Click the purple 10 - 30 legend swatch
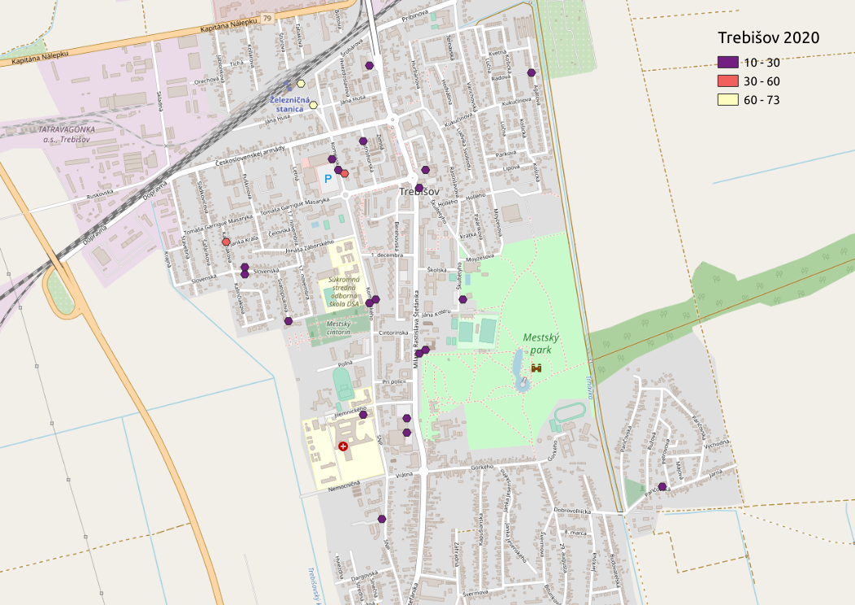855x605 pixels. click(x=727, y=63)
